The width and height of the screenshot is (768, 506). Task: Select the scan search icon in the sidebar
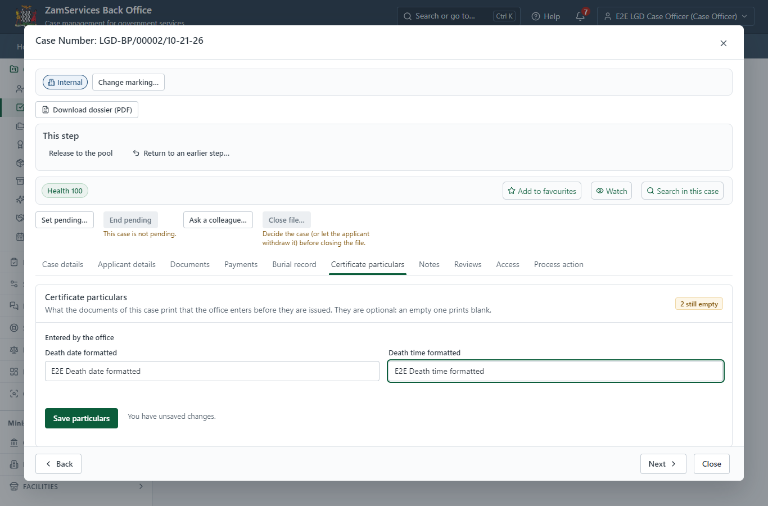[14, 394]
